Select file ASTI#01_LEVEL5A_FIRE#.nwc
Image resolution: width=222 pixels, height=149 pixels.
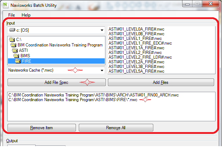tap(136, 71)
